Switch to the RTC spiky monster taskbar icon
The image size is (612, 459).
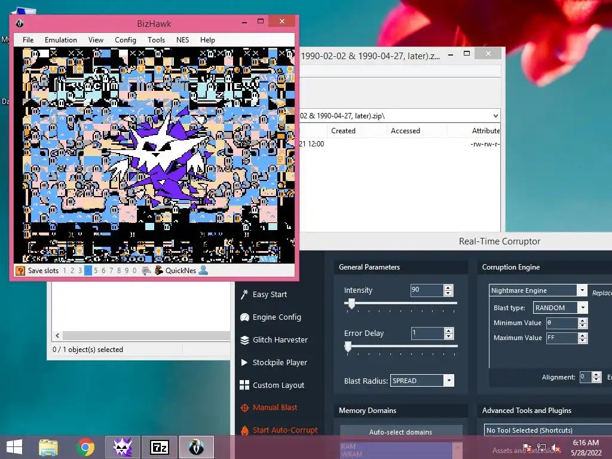123,447
